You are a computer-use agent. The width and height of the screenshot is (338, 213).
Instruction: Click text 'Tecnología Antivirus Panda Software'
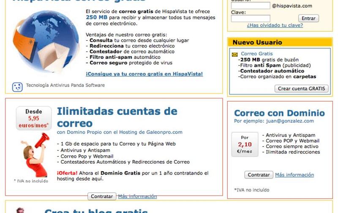click(x=65, y=85)
